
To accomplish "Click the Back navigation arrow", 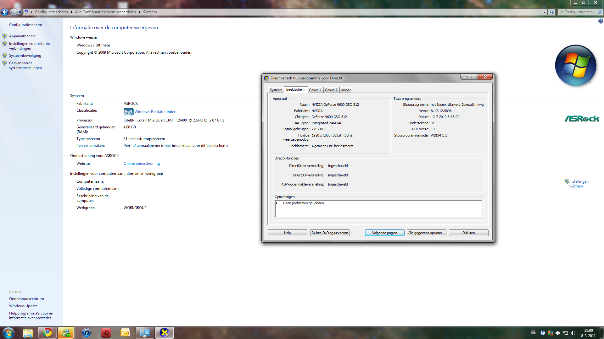I will (5, 12).
